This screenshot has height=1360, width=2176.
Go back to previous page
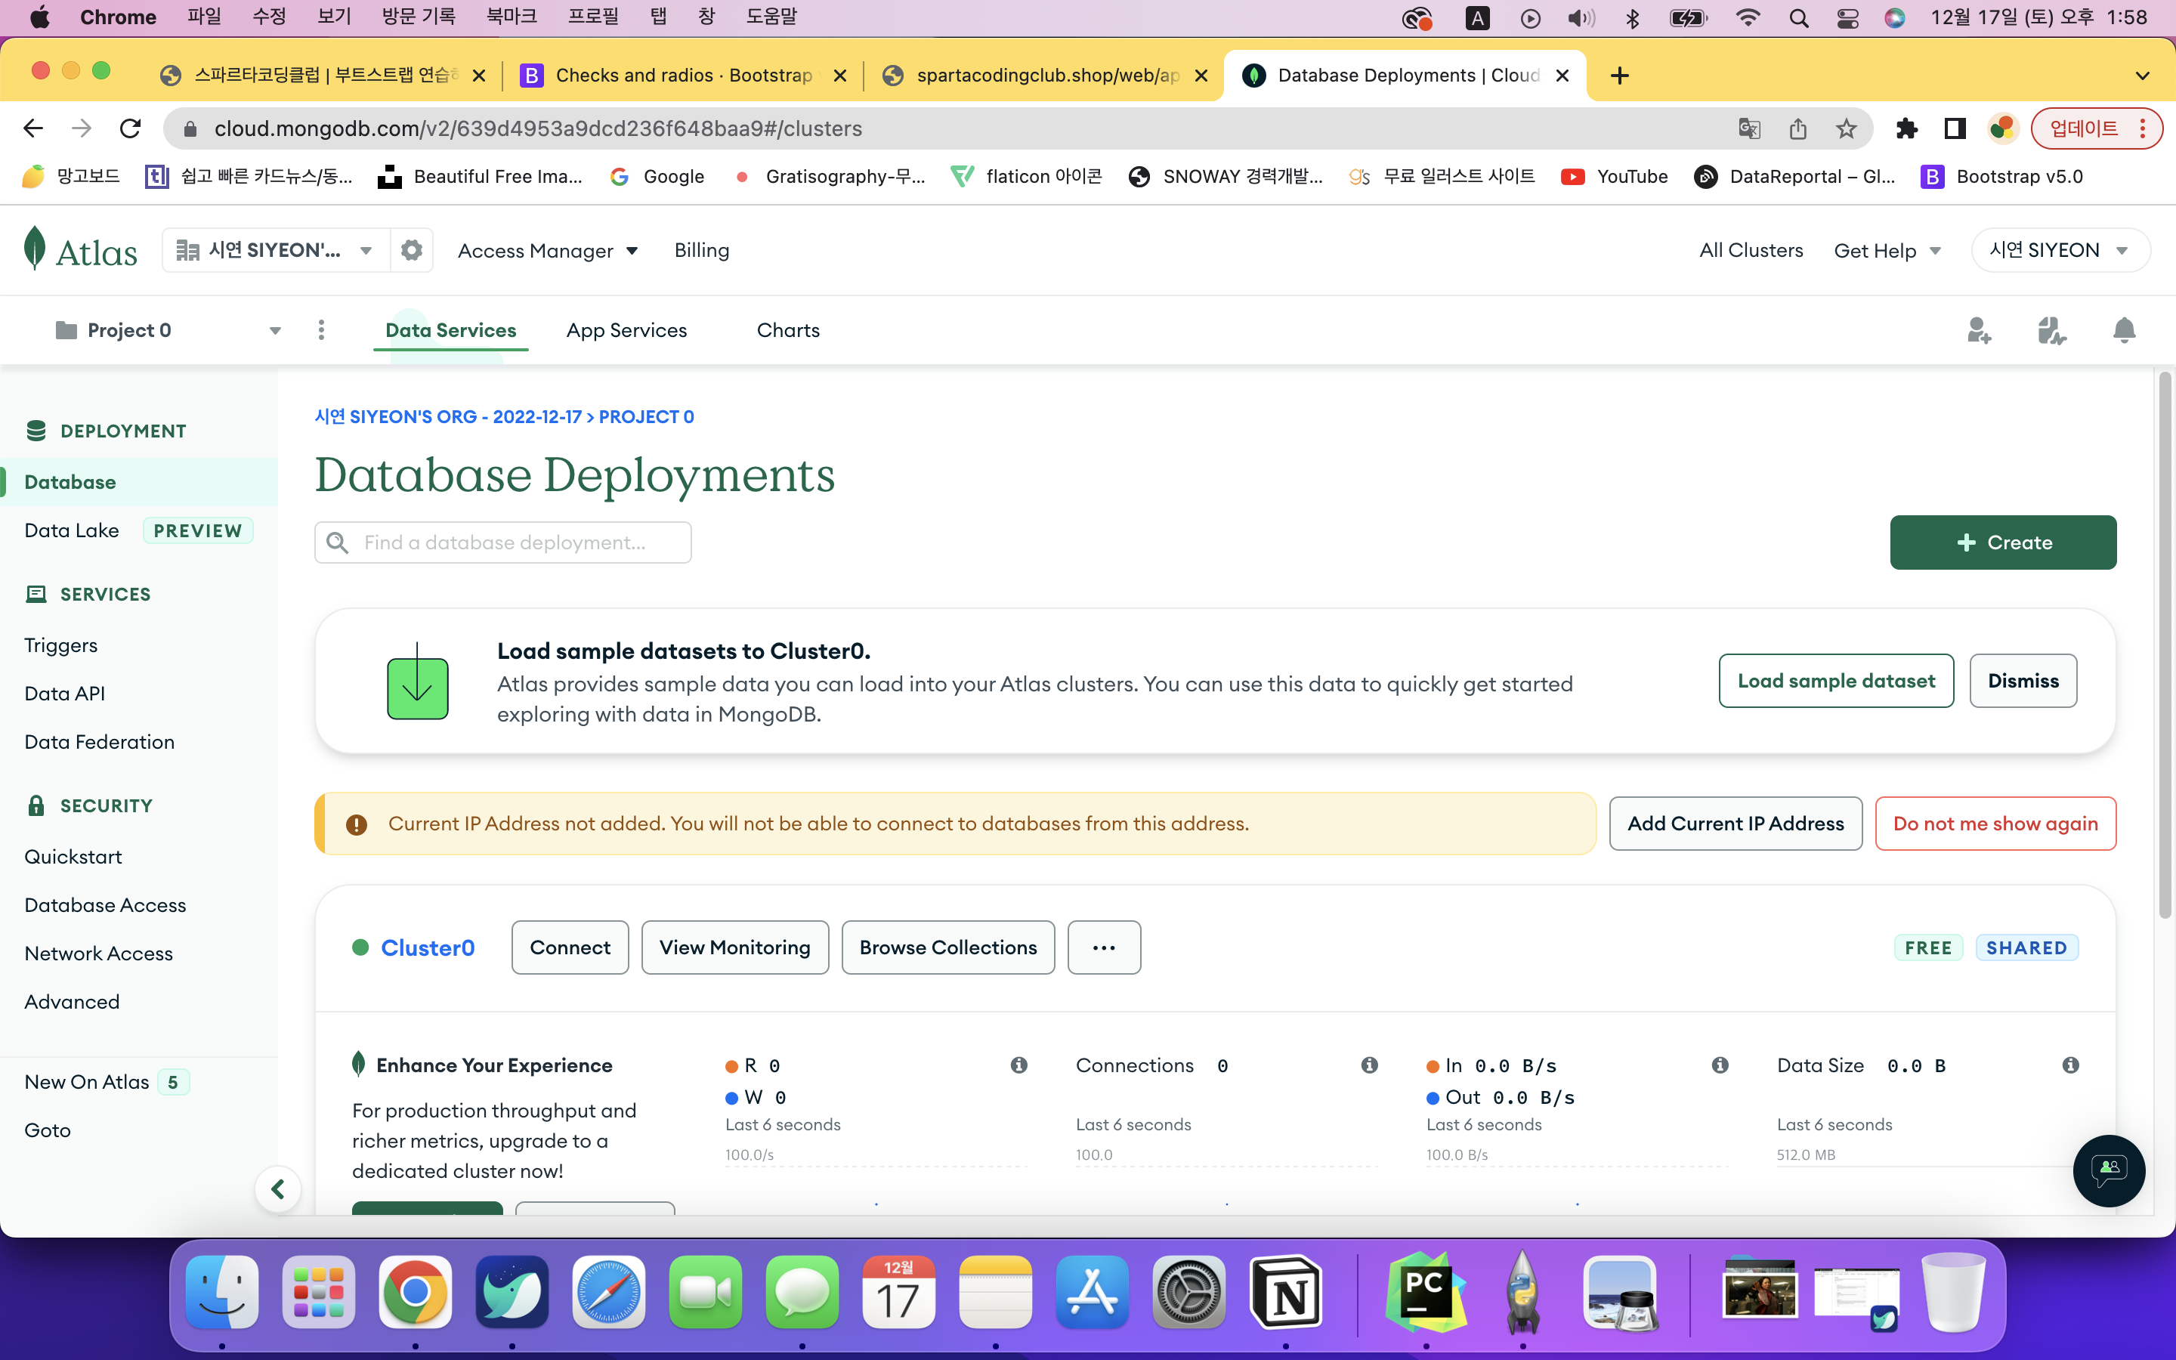click(33, 128)
